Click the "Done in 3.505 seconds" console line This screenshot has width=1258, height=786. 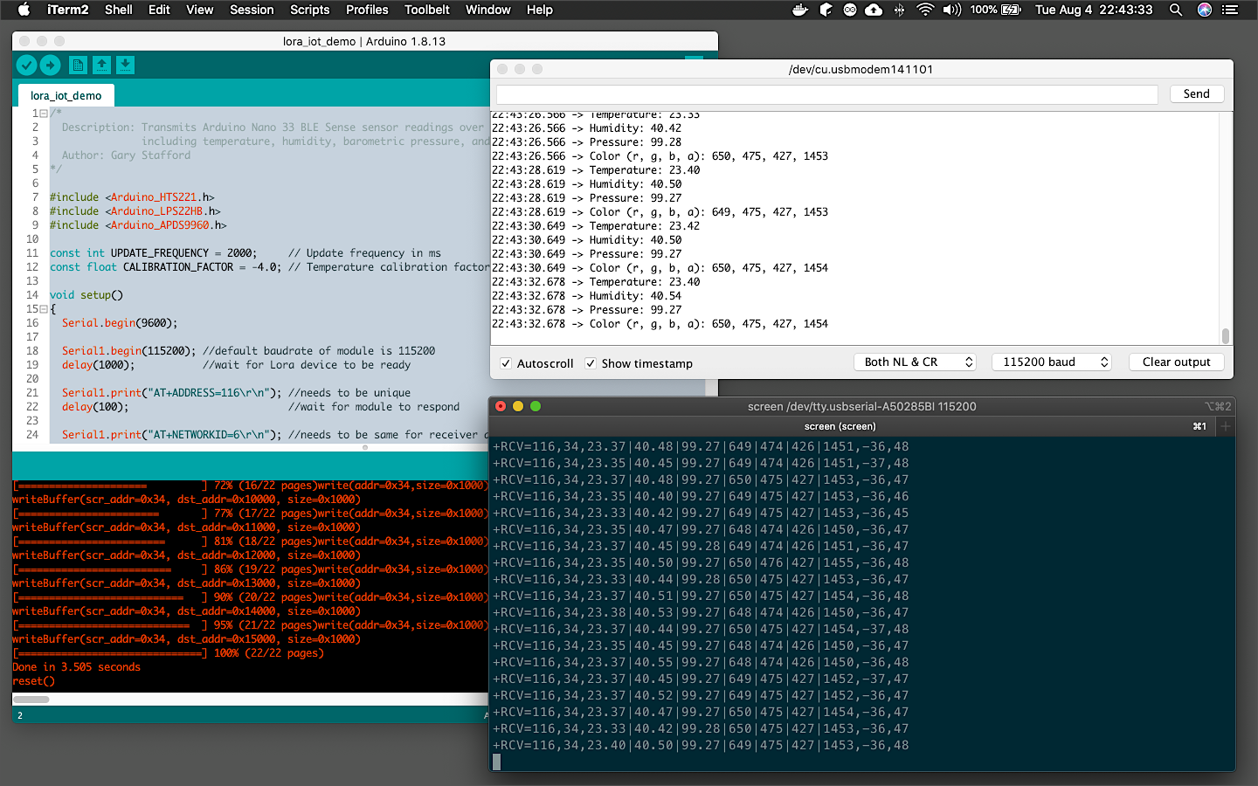(x=76, y=667)
